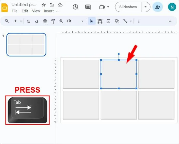Select the bottom-middle placeholder box
179x144 pixels.
click(x=119, y=105)
